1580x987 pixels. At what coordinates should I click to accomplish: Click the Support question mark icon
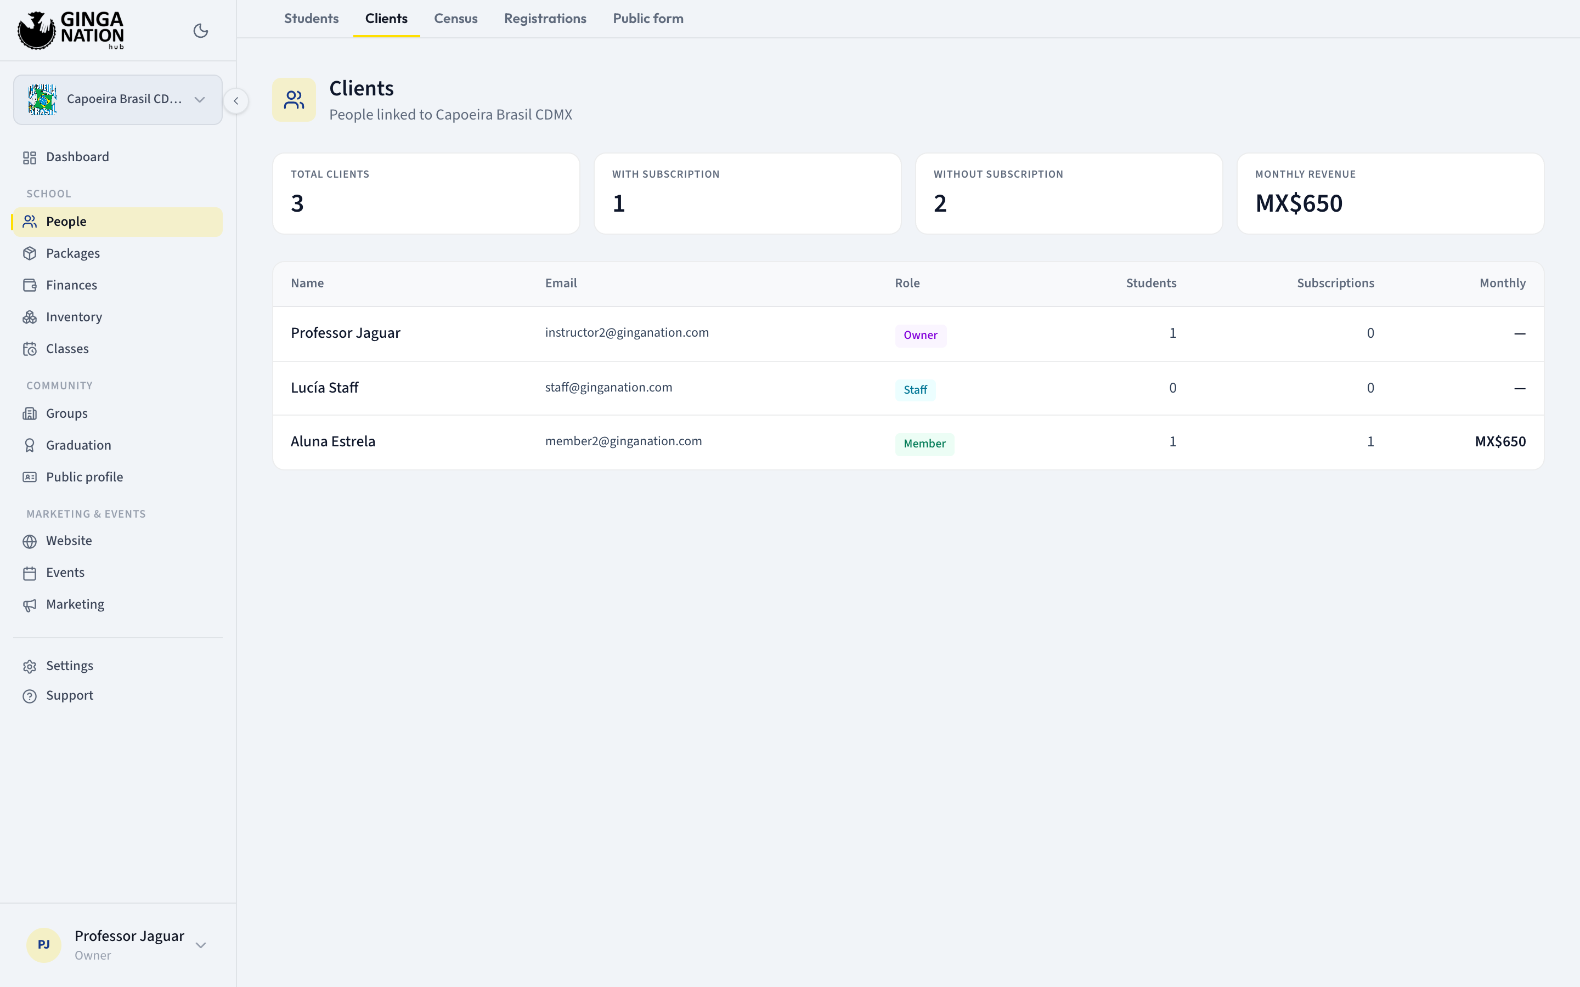pos(30,696)
